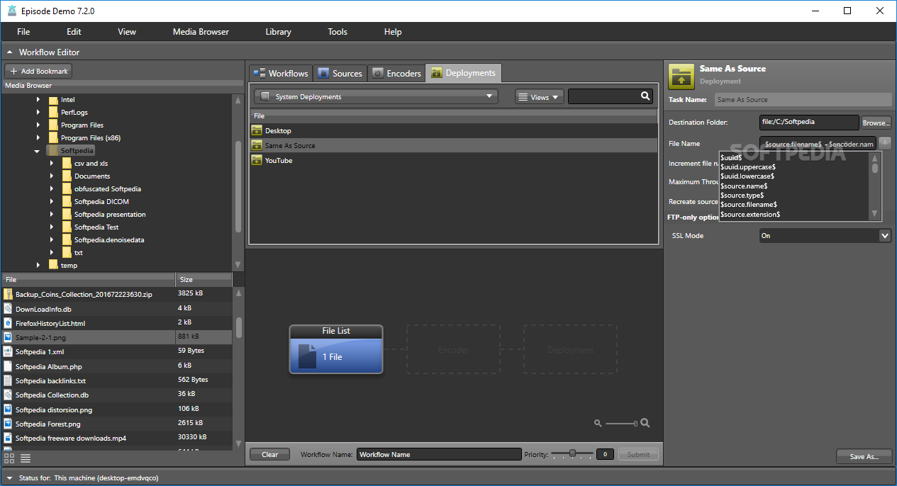Click the YouTube deployment icon
This screenshot has width=897, height=486.
point(257,160)
